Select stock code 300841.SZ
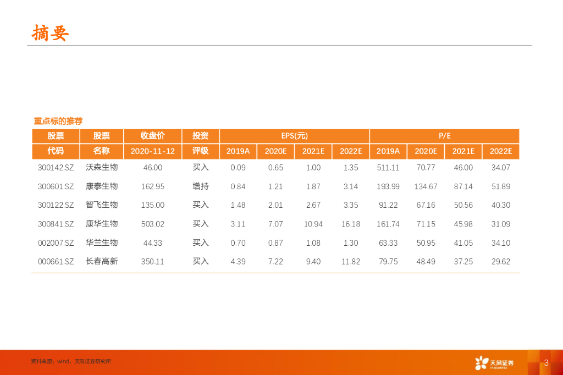563x375 pixels. tap(56, 224)
